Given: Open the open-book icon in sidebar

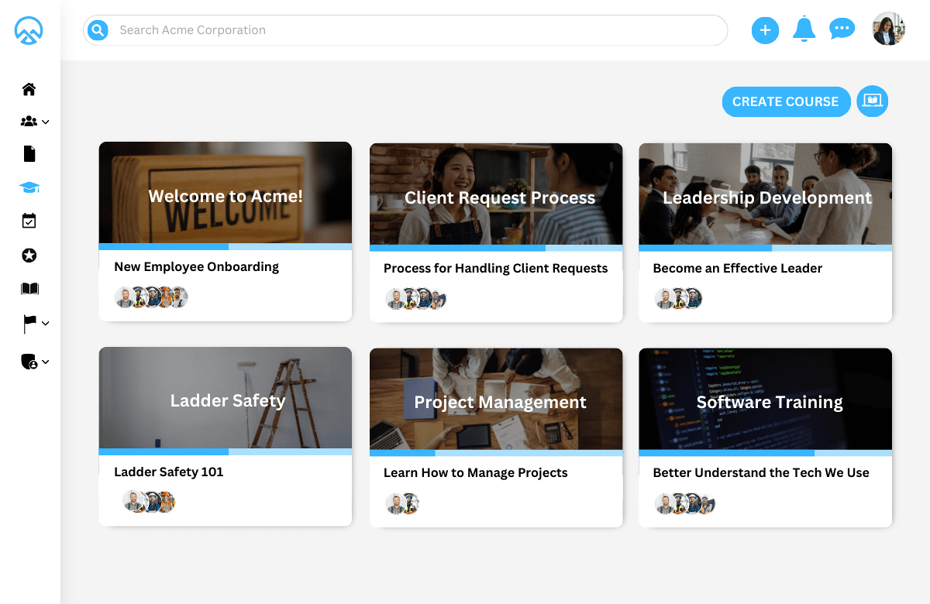Looking at the screenshot, I should click(29, 289).
